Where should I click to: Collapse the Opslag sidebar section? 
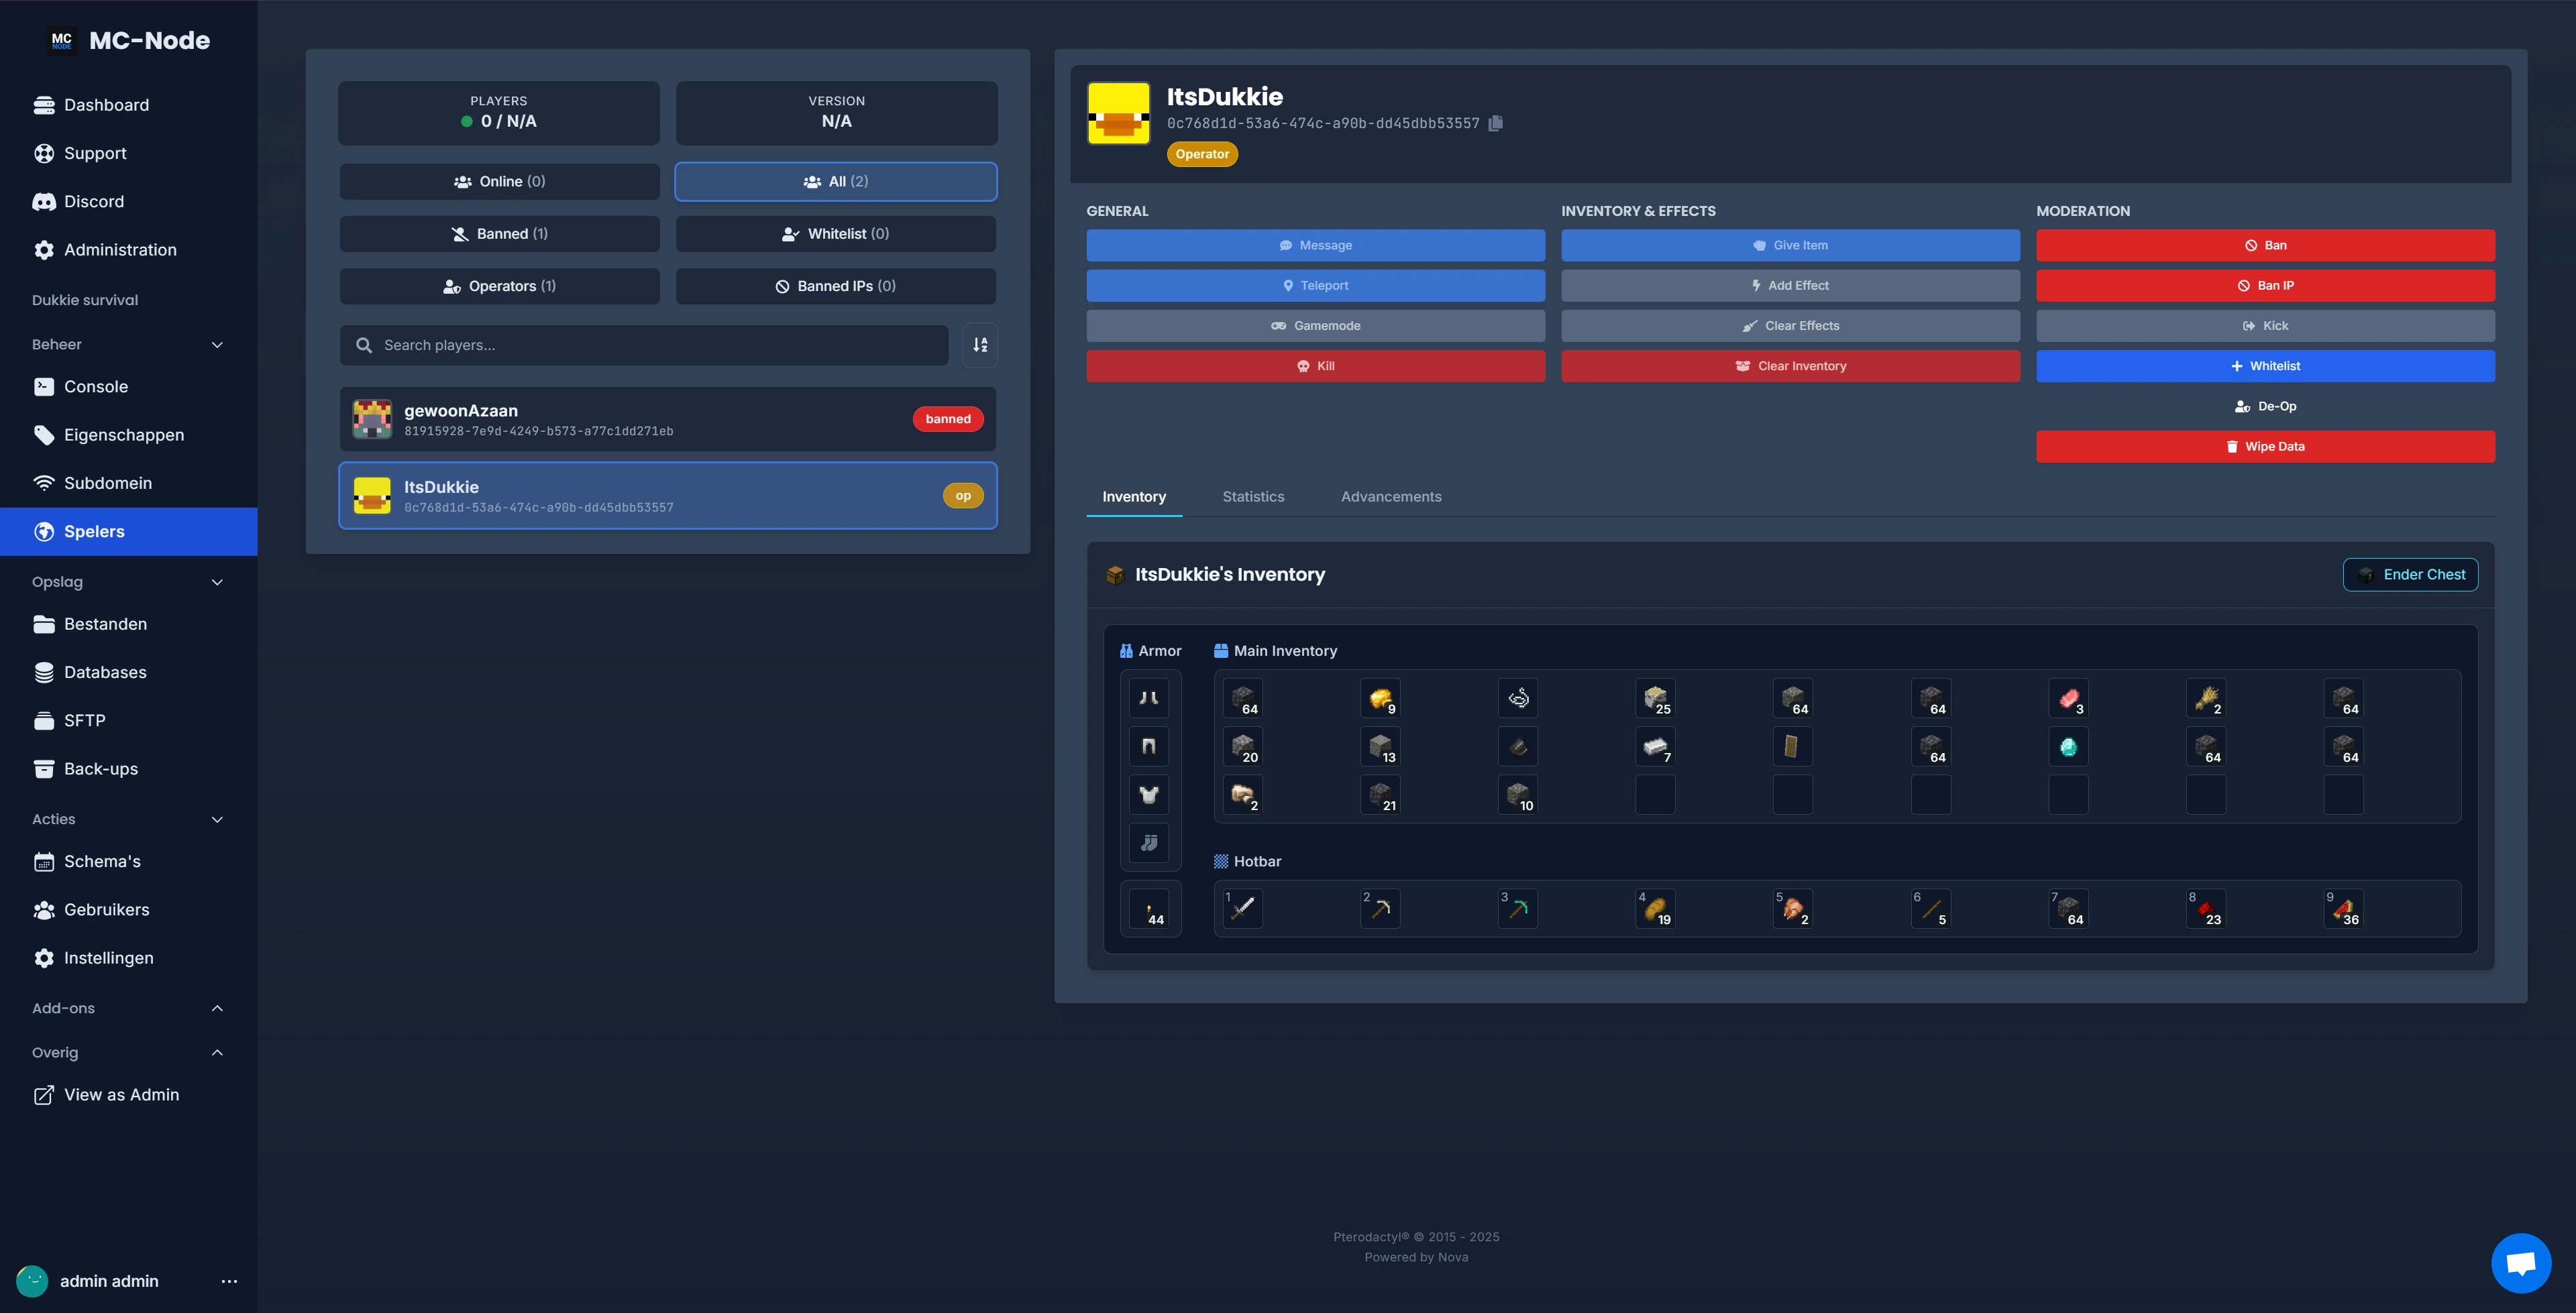[x=217, y=582]
